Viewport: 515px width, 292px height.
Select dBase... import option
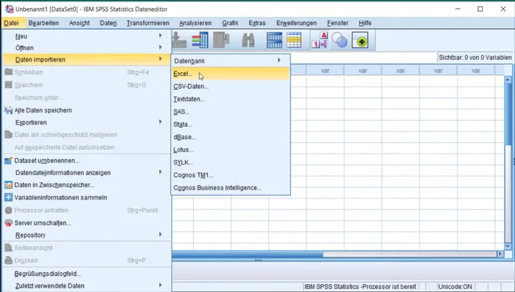click(x=230, y=137)
